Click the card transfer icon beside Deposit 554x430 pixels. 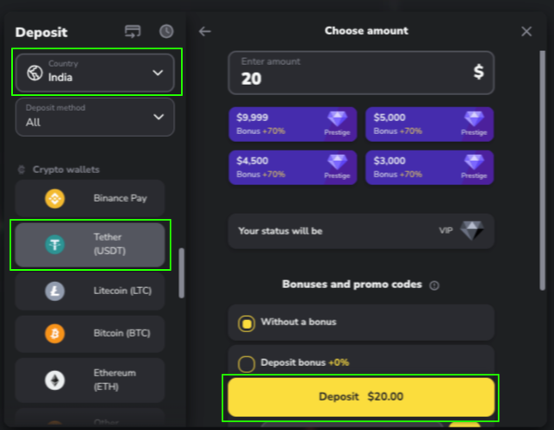132,32
